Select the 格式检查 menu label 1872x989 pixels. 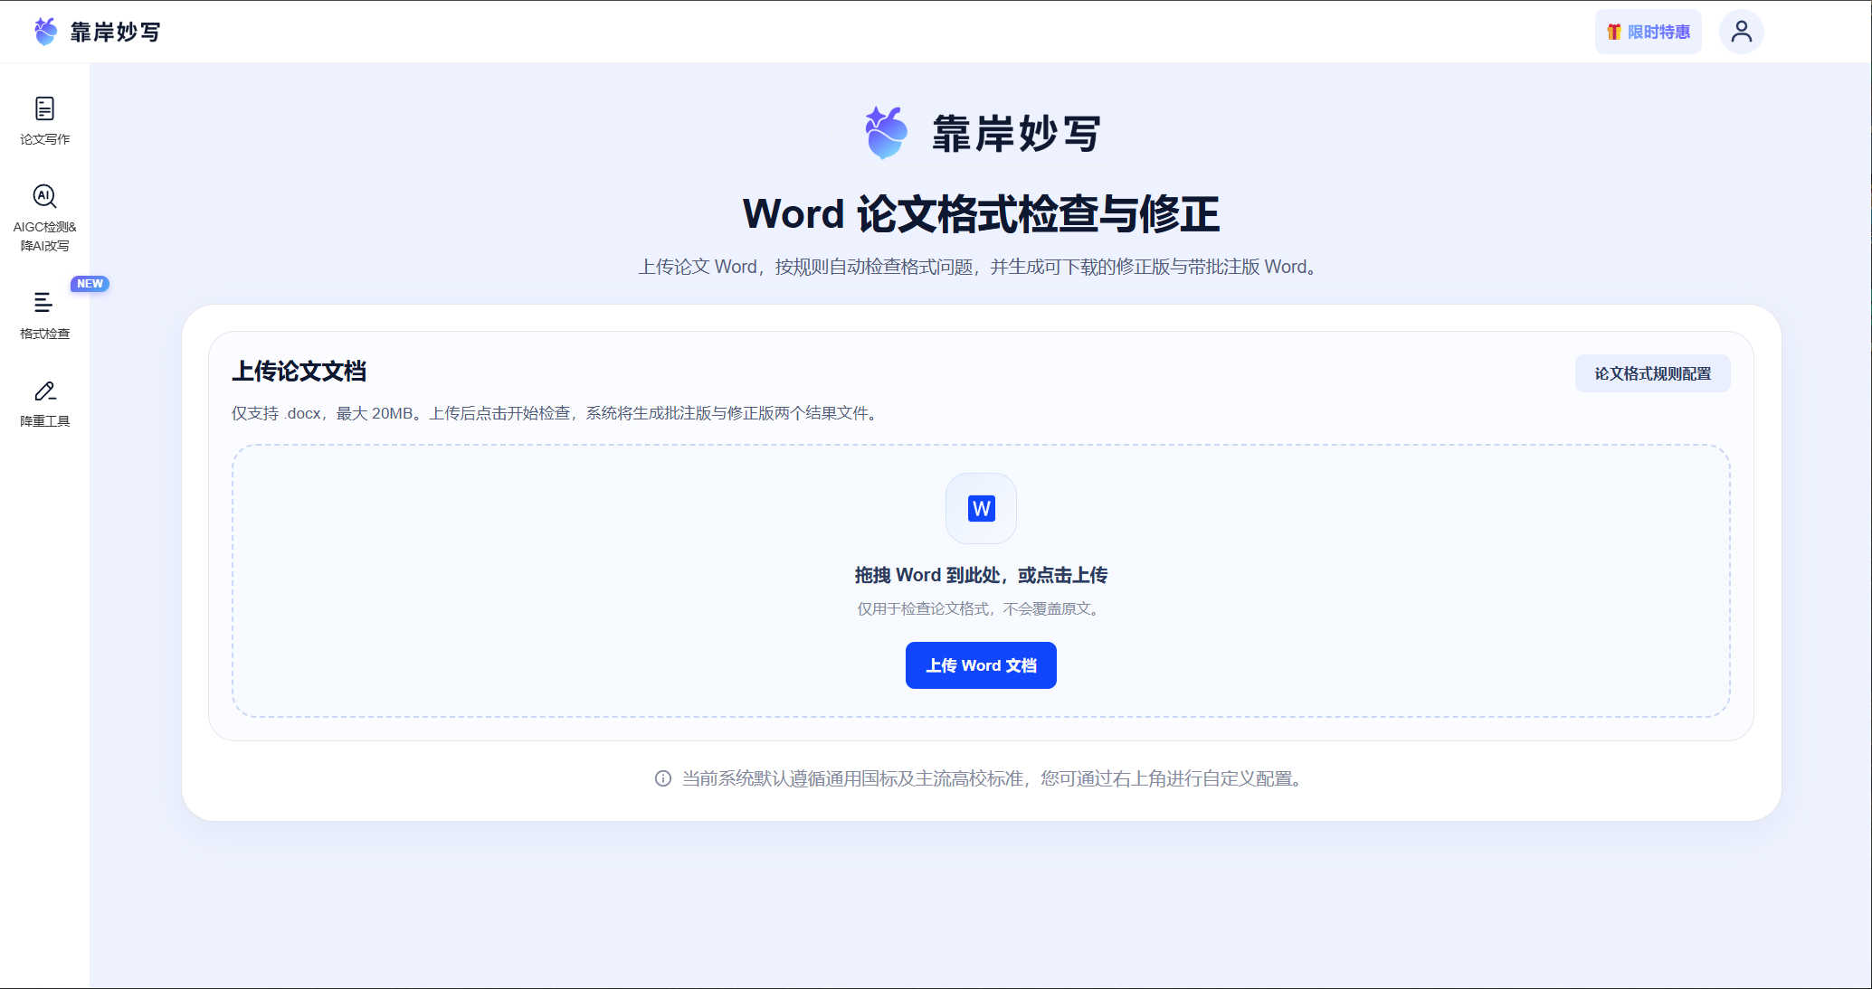[x=44, y=334]
